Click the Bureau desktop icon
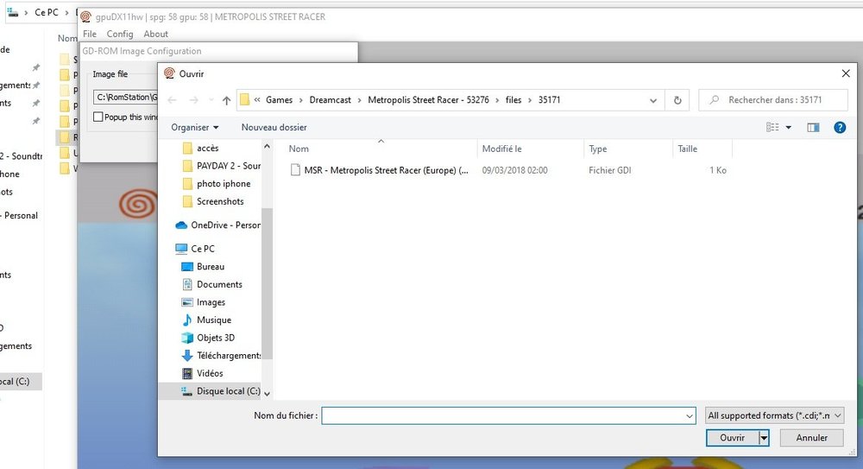Image resolution: width=863 pixels, height=469 pixels. coord(187,267)
